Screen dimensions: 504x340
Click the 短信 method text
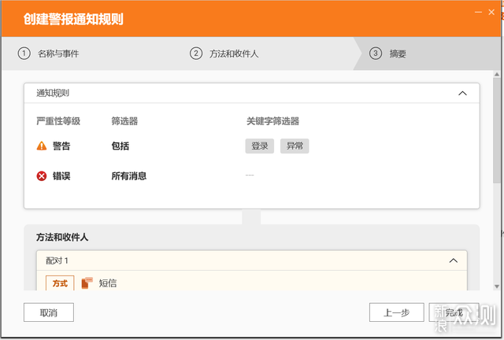[x=108, y=283]
